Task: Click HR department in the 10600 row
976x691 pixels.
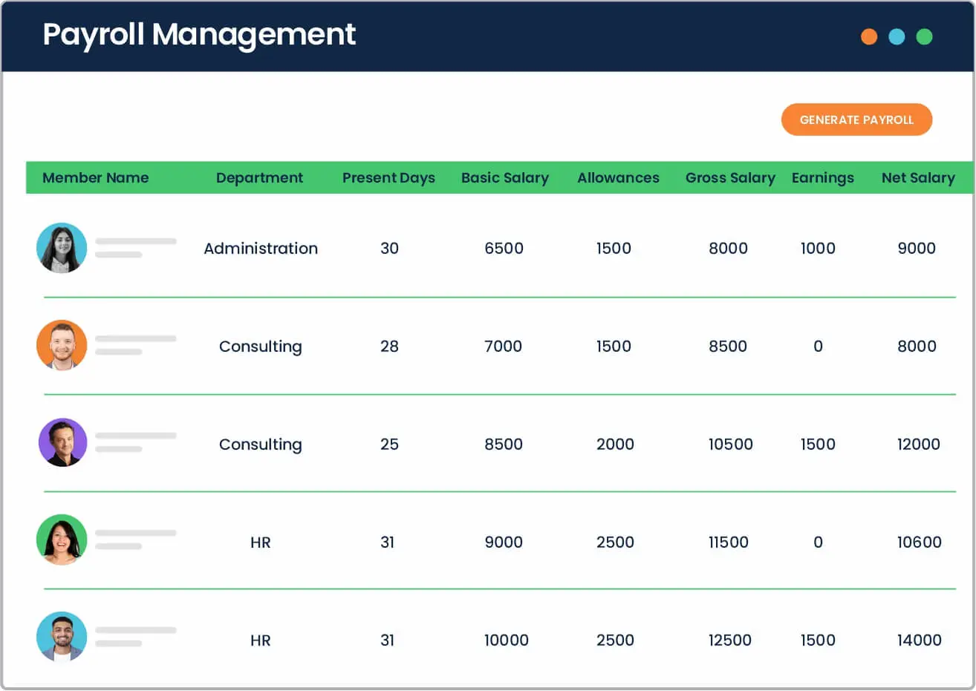Action: point(261,543)
